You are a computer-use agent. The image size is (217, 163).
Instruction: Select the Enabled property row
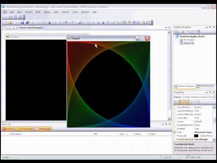tap(194, 129)
